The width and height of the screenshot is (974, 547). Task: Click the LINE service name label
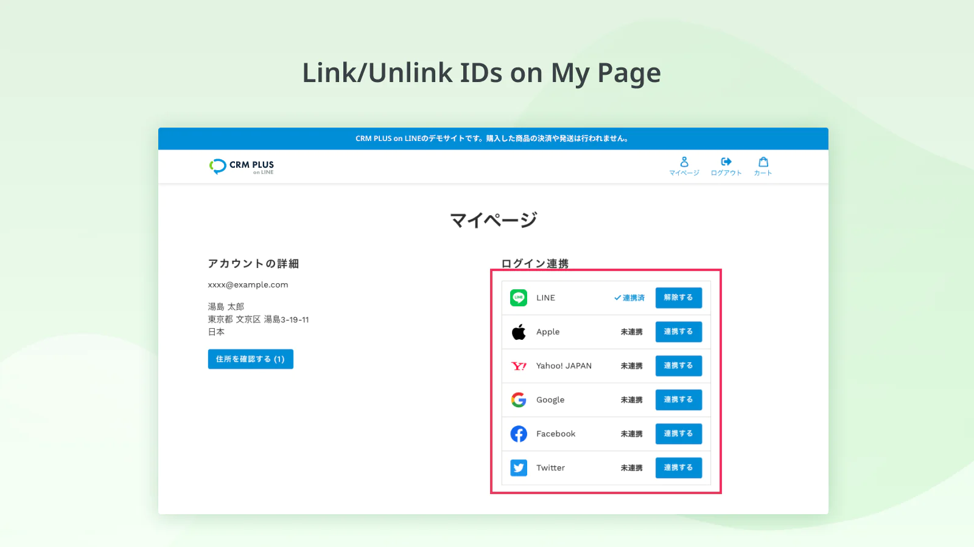click(x=545, y=298)
